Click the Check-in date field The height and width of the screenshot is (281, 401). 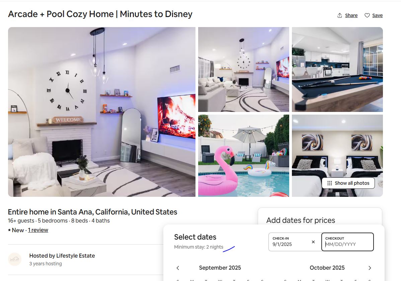[x=295, y=242]
